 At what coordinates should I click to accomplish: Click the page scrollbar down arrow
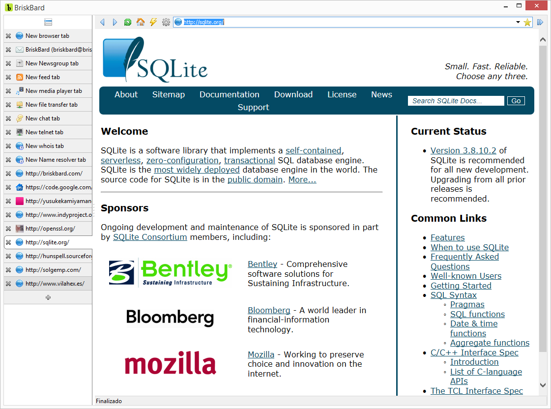coord(543,385)
